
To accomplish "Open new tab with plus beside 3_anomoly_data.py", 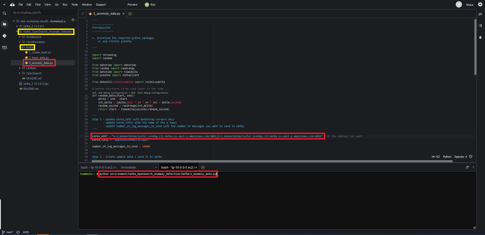I will [130, 14].
